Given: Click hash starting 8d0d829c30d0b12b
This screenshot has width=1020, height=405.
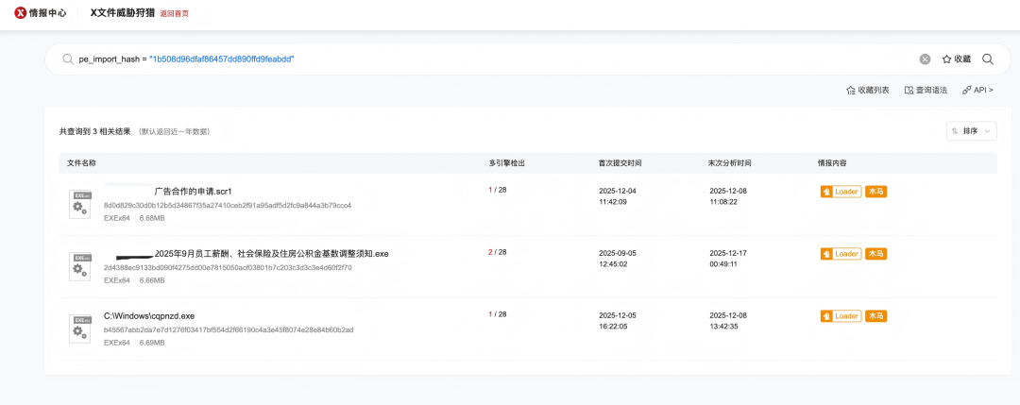Looking at the screenshot, I should point(227,206).
